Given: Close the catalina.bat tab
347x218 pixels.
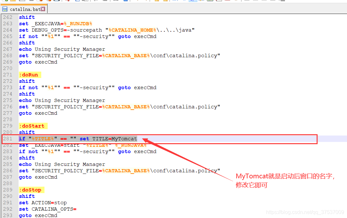Looking at the screenshot, I should pyautogui.click(x=43, y=9).
